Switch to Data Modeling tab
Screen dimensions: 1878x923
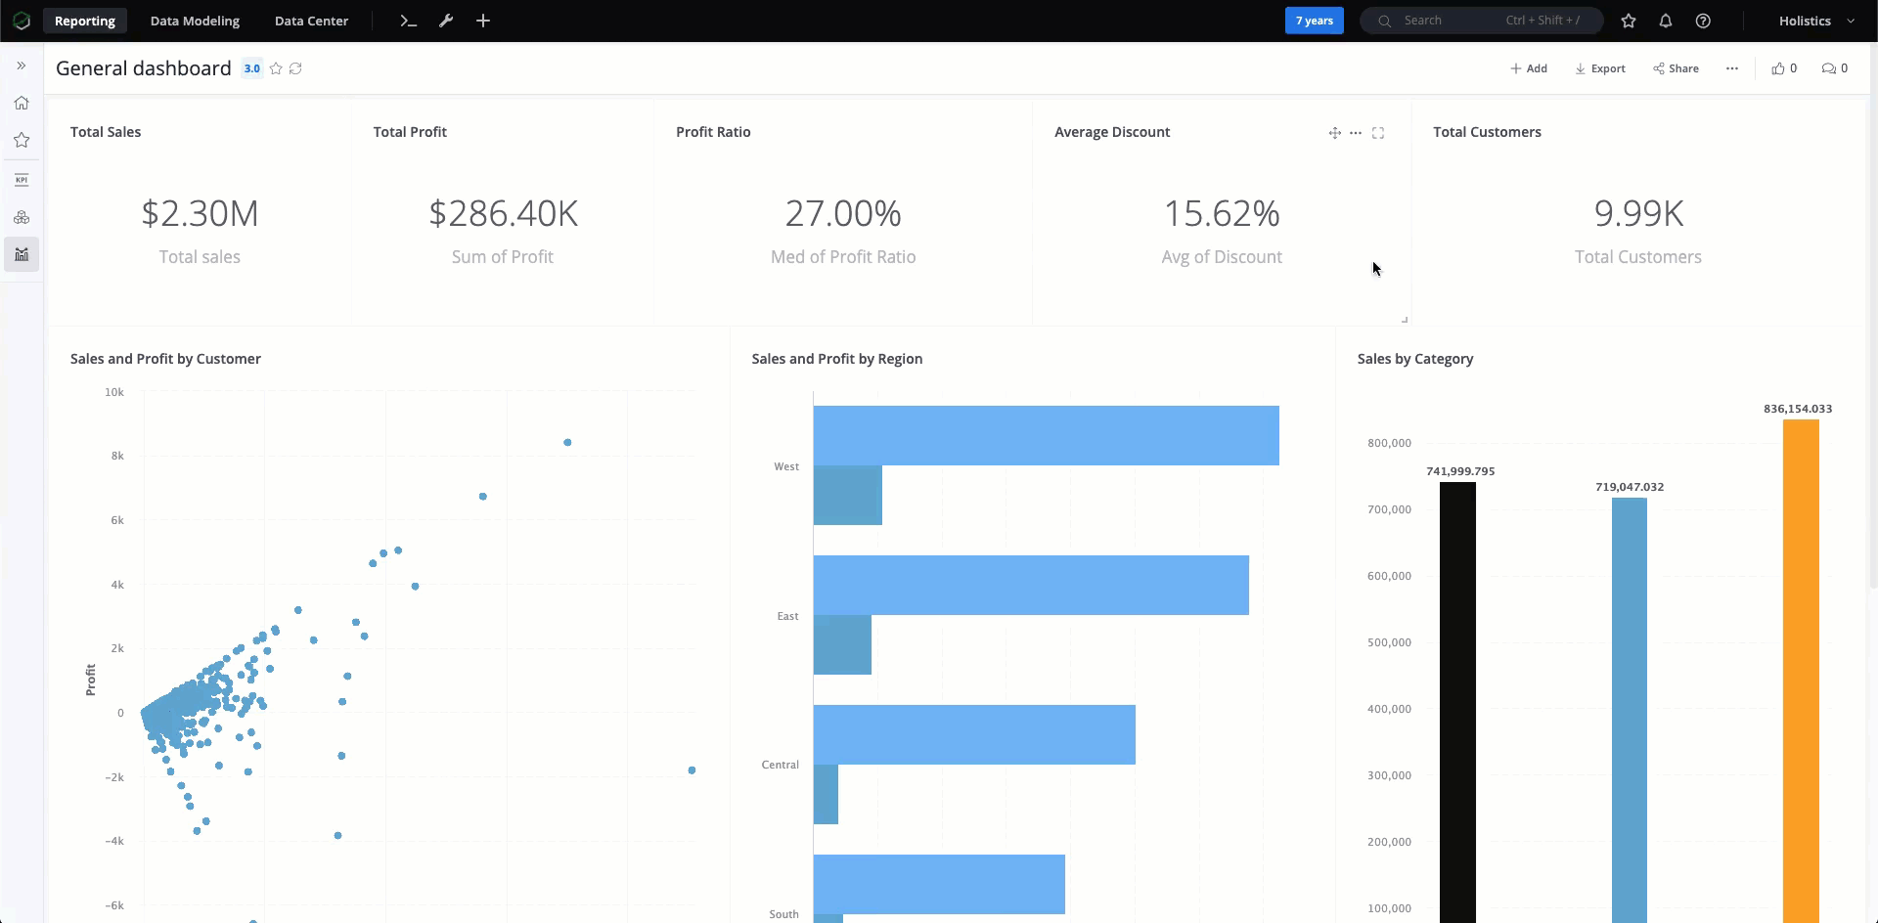pos(195,21)
